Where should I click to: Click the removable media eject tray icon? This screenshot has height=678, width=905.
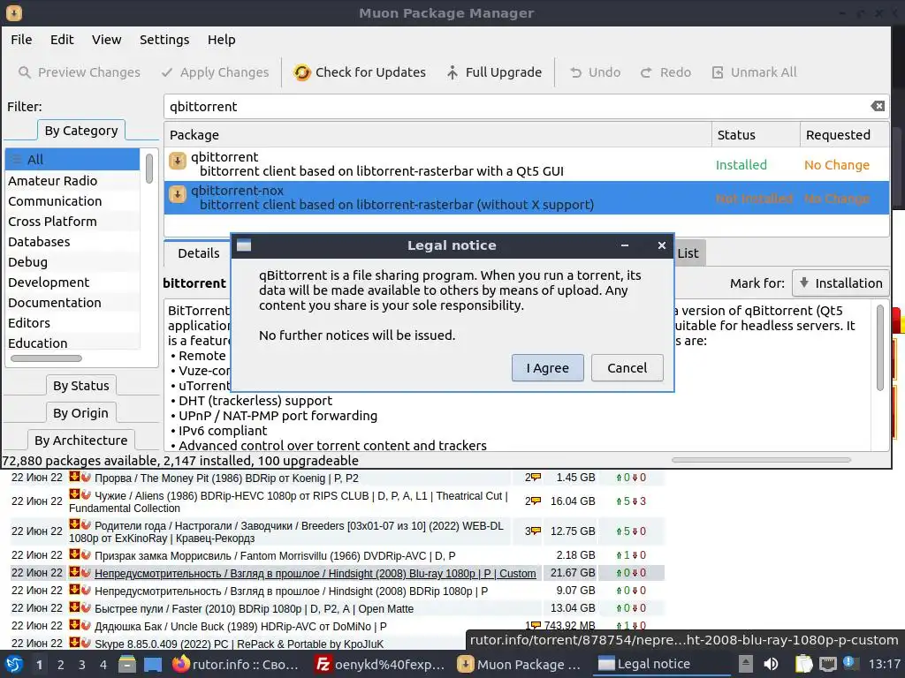746,664
